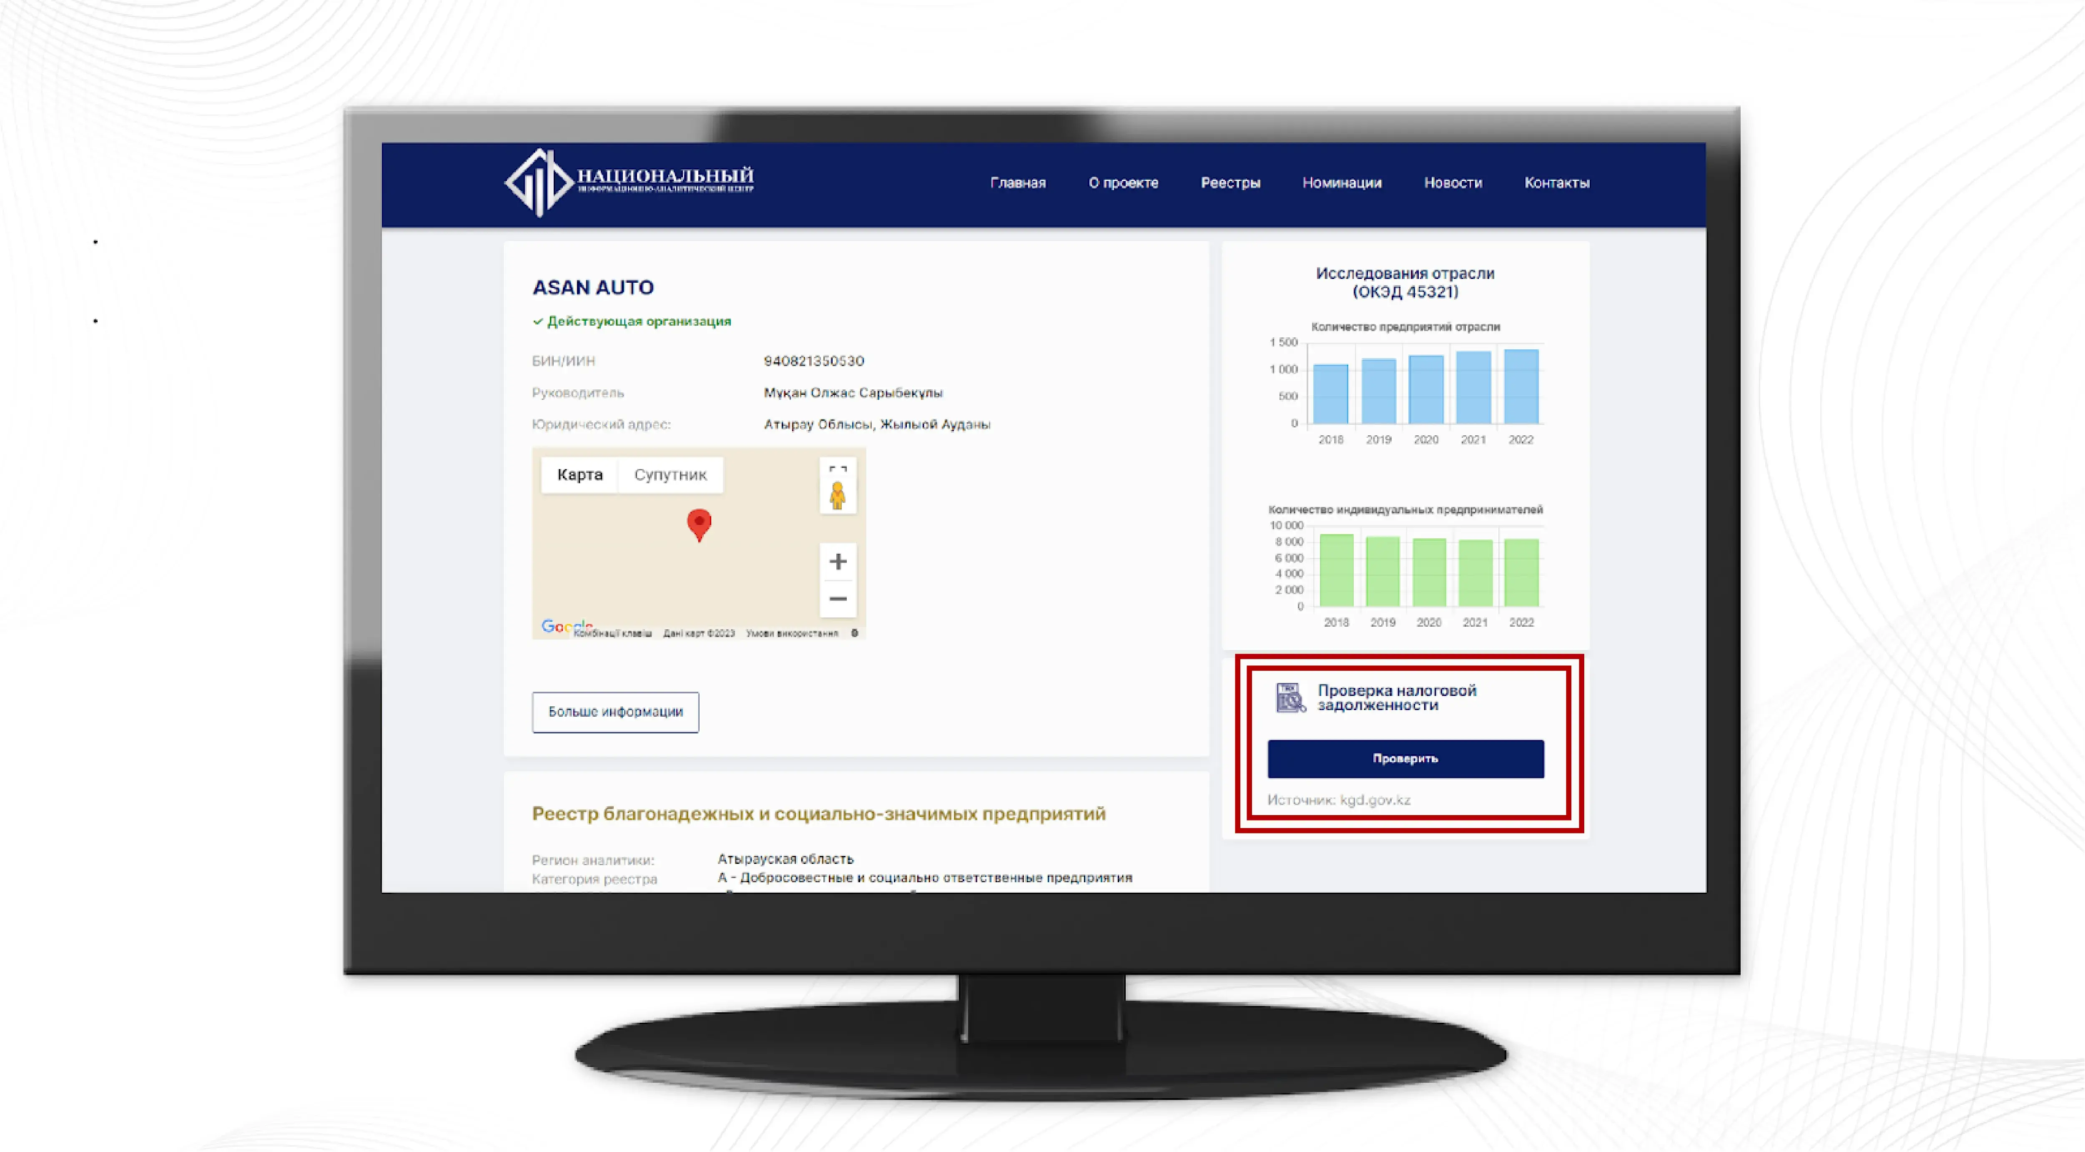The width and height of the screenshot is (2085, 1152).
Task: Switch map to Супутник view
Action: [670, 474]
